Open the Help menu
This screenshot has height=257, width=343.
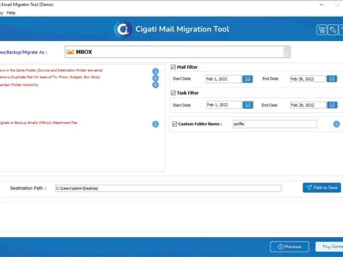pos(11,13)
